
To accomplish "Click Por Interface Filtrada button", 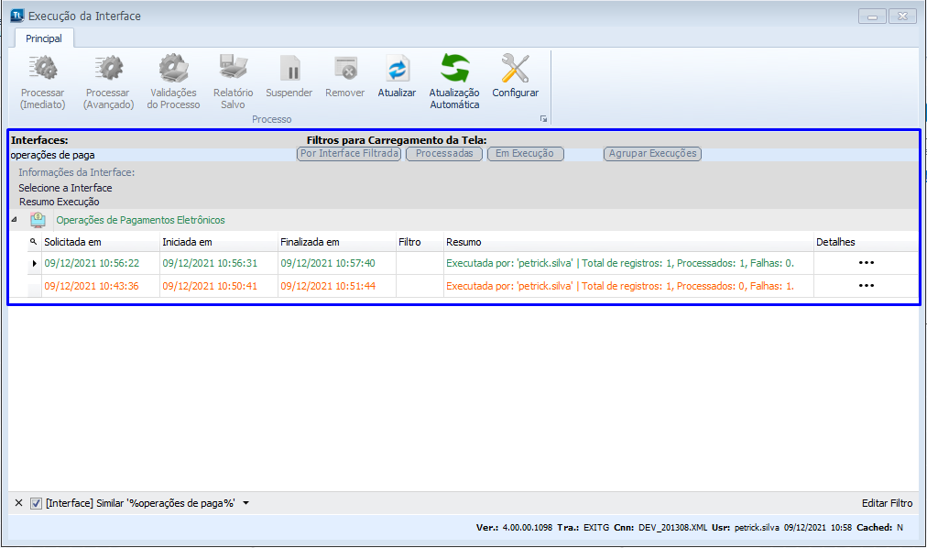I will coord(349,154).
